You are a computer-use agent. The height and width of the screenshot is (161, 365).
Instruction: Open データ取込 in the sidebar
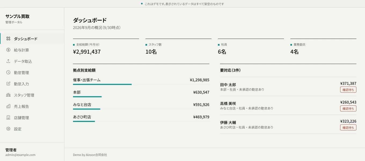tap(32, 61)
